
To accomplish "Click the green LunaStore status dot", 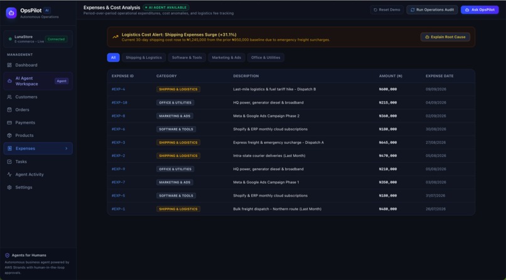I will point(10,39).
